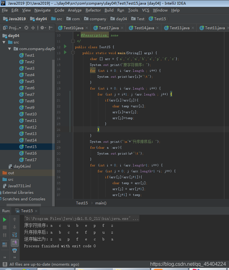Click 'All files are up-to-date' status message

coord(44,264)
